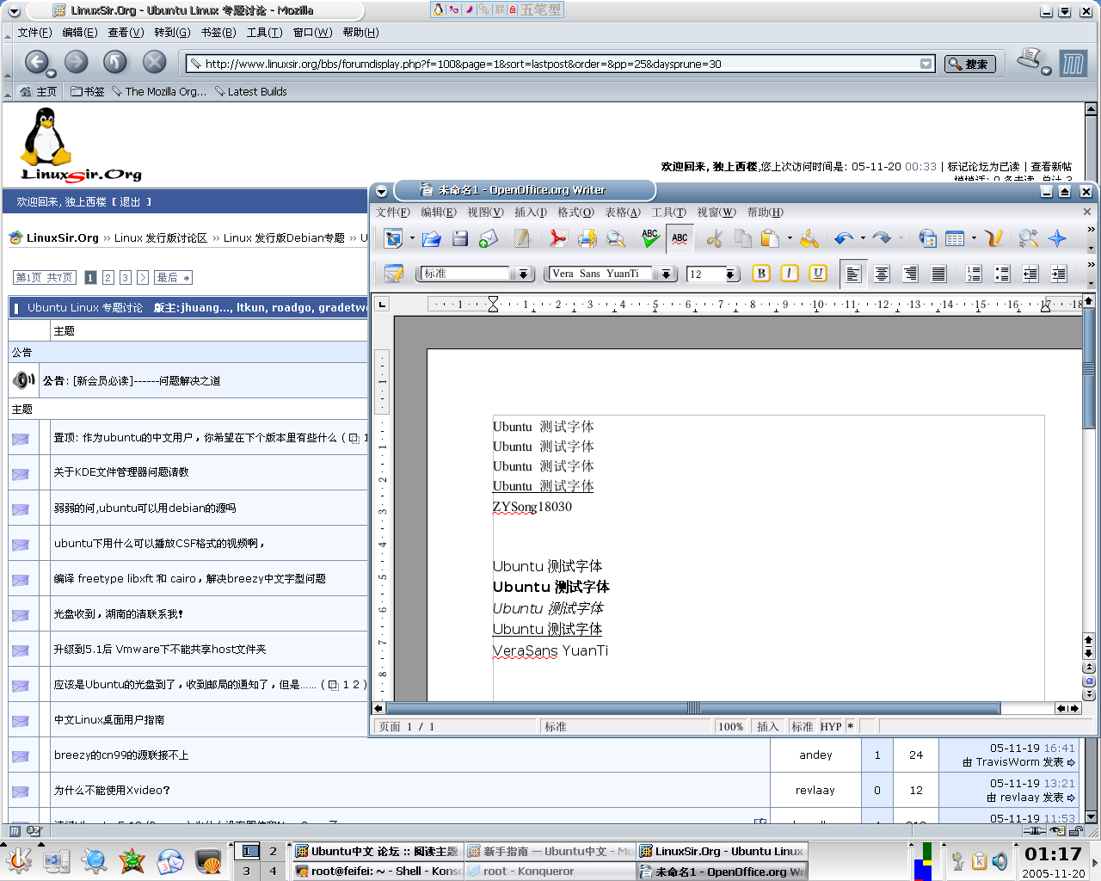This screenshot has height=881, width=1101.
Task: Center paragraph alignment button
Action: 882,274
